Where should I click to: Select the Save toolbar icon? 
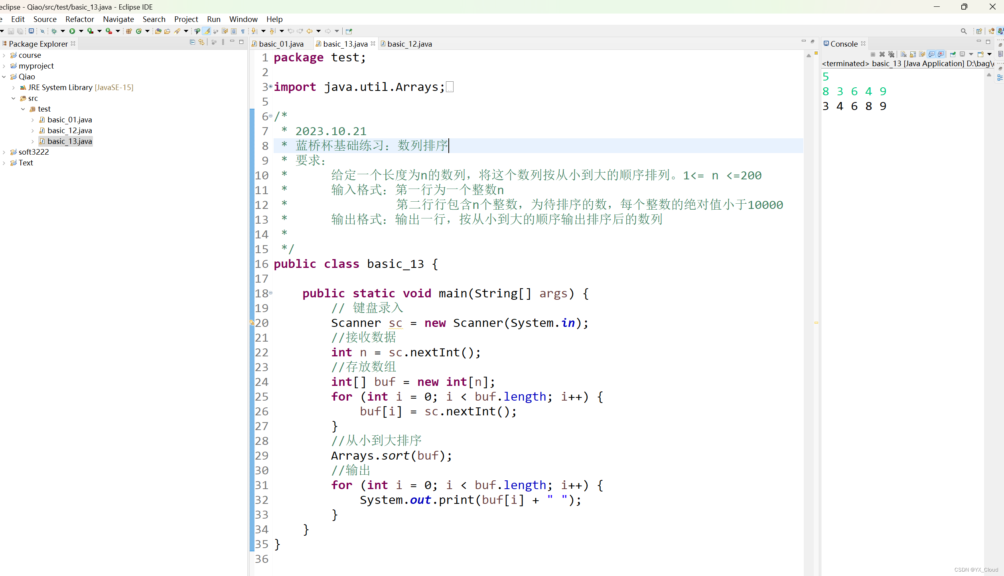pyautogui.click(x=11, y=31)
